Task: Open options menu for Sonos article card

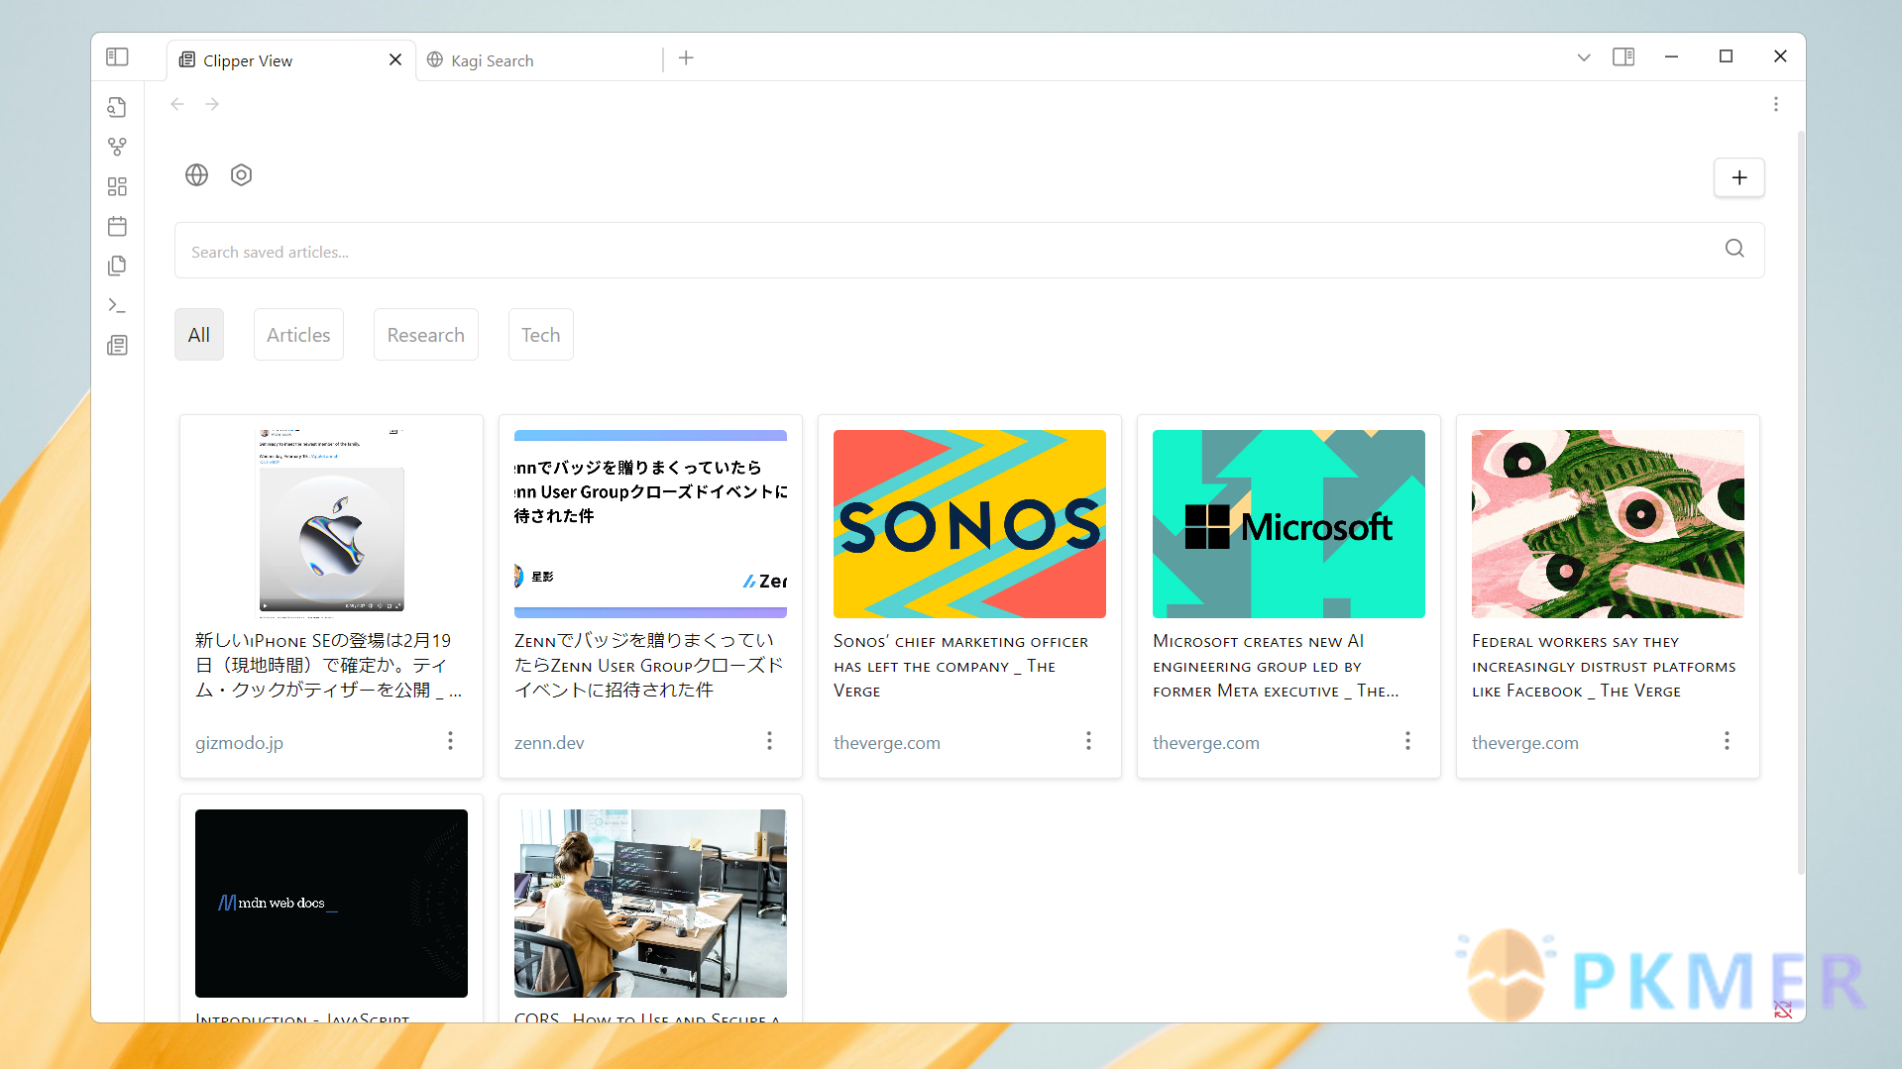Action: 1088,741
